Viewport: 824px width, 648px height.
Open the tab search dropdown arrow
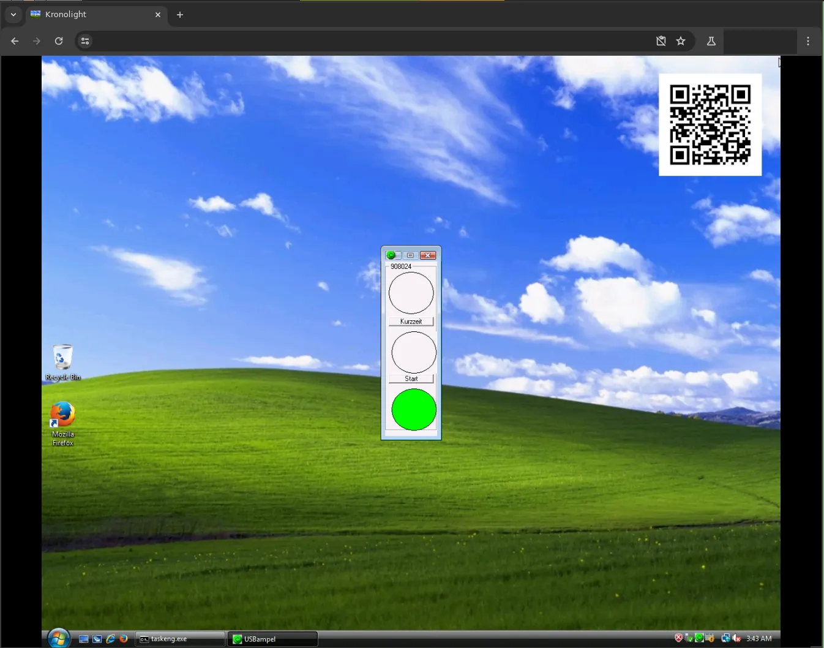[x=13, y=15]
